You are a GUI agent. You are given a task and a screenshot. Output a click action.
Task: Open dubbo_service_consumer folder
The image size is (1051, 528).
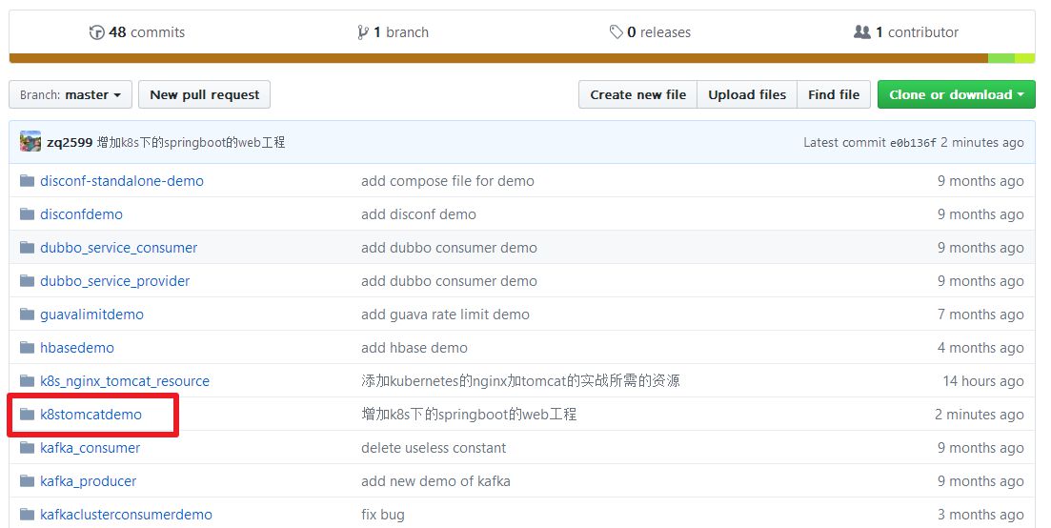(x=119, y=248)
